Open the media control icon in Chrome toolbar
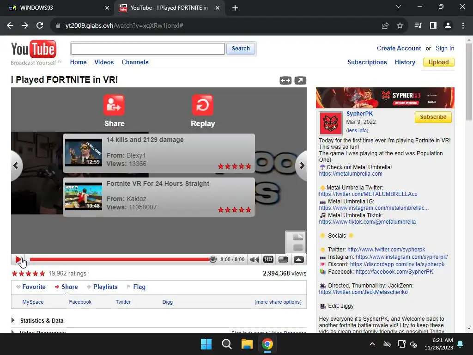This screenshot has width=473, height=355. click(x=418, y=26)
